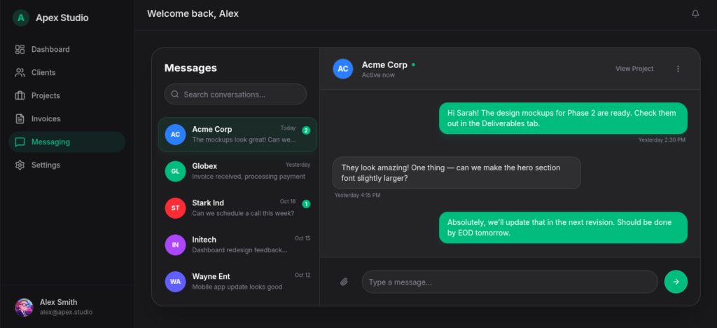Screen dimensions: 717x328
Task: Click the Acme Corp avatar in chat header
Action: point(343,69)
